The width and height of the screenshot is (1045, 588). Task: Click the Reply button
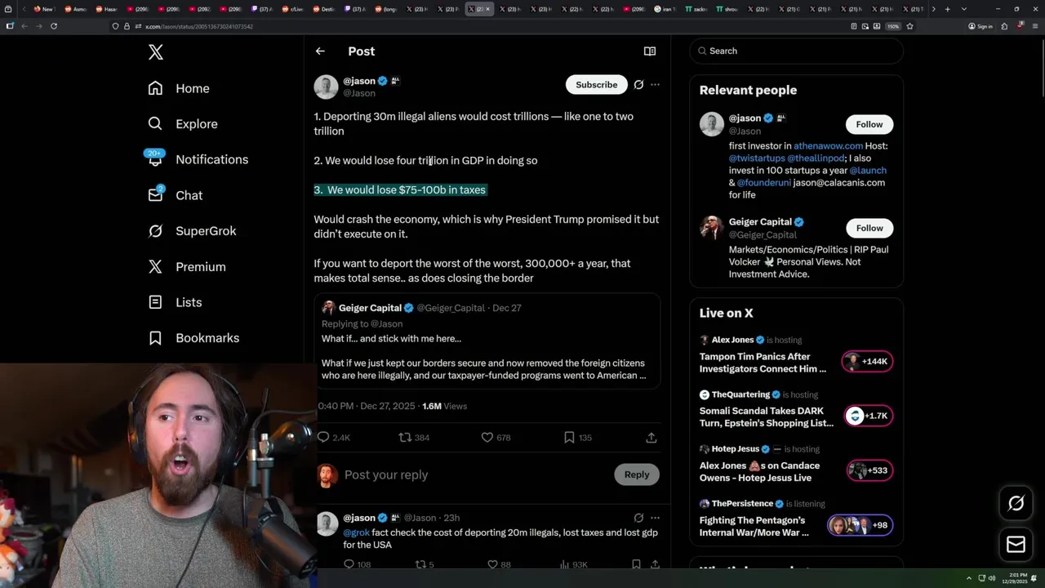tap(637, 474)
